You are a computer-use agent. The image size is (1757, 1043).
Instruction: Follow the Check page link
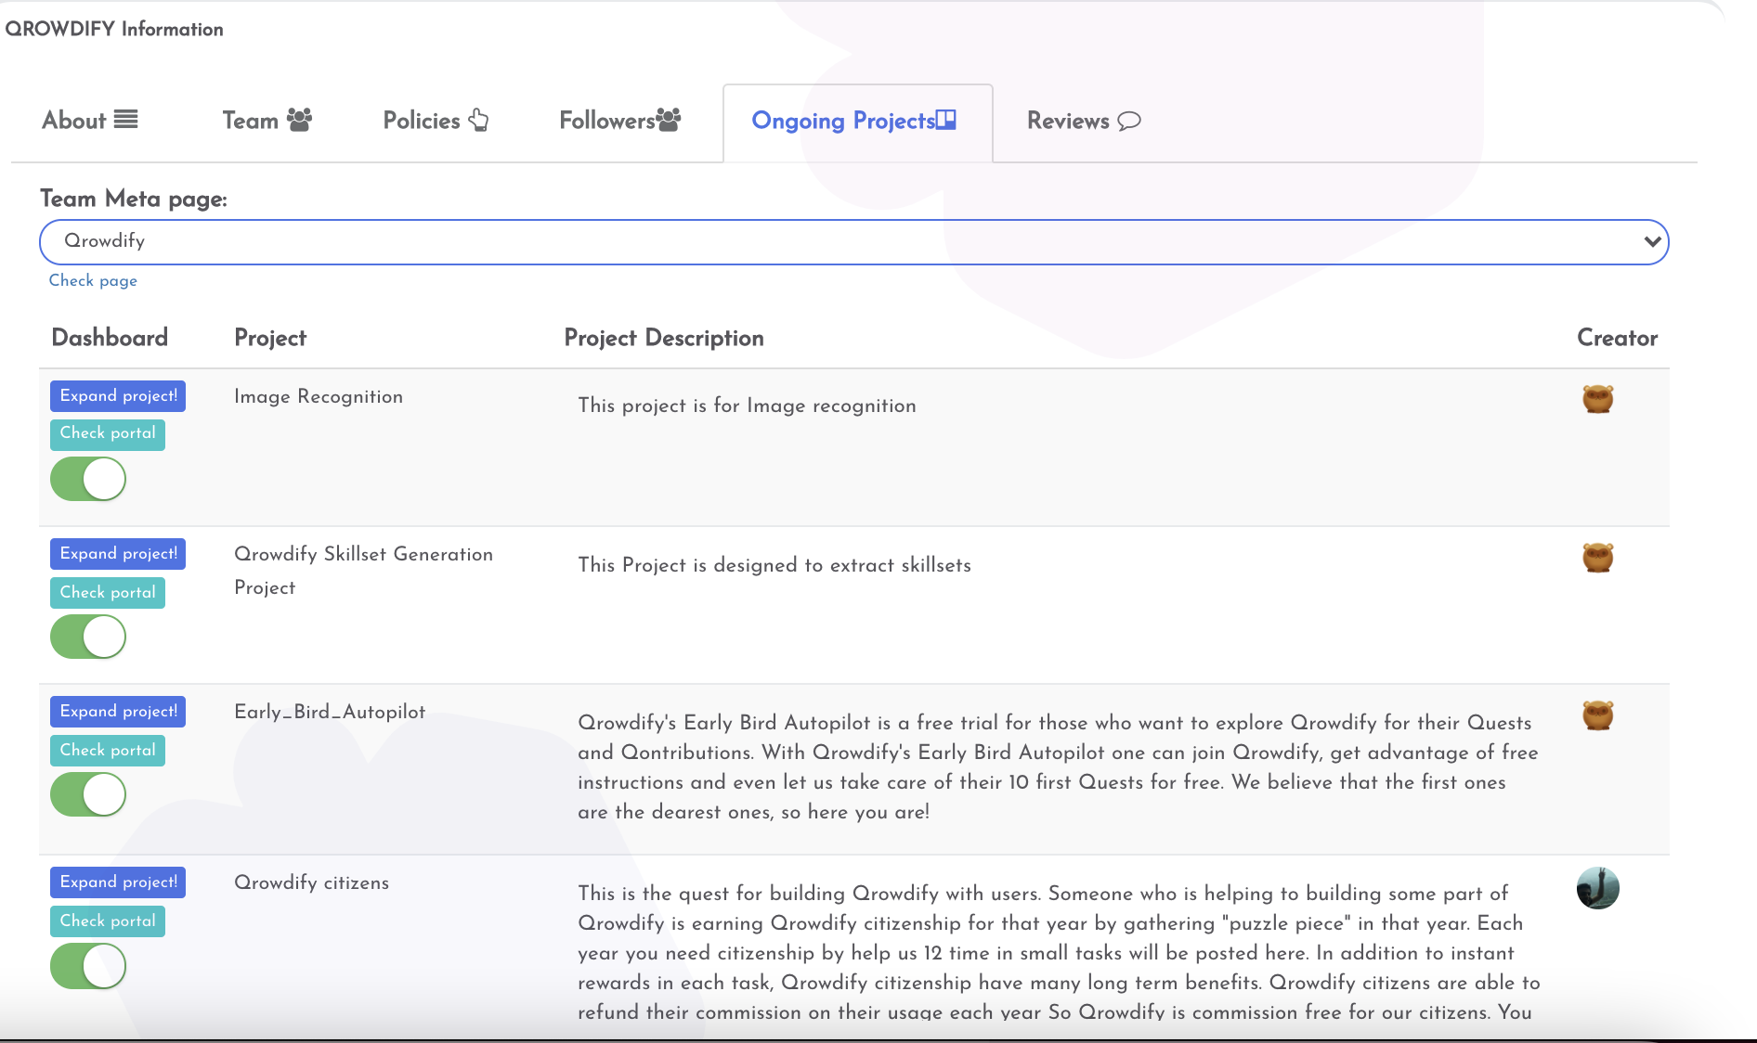point(93,280)
